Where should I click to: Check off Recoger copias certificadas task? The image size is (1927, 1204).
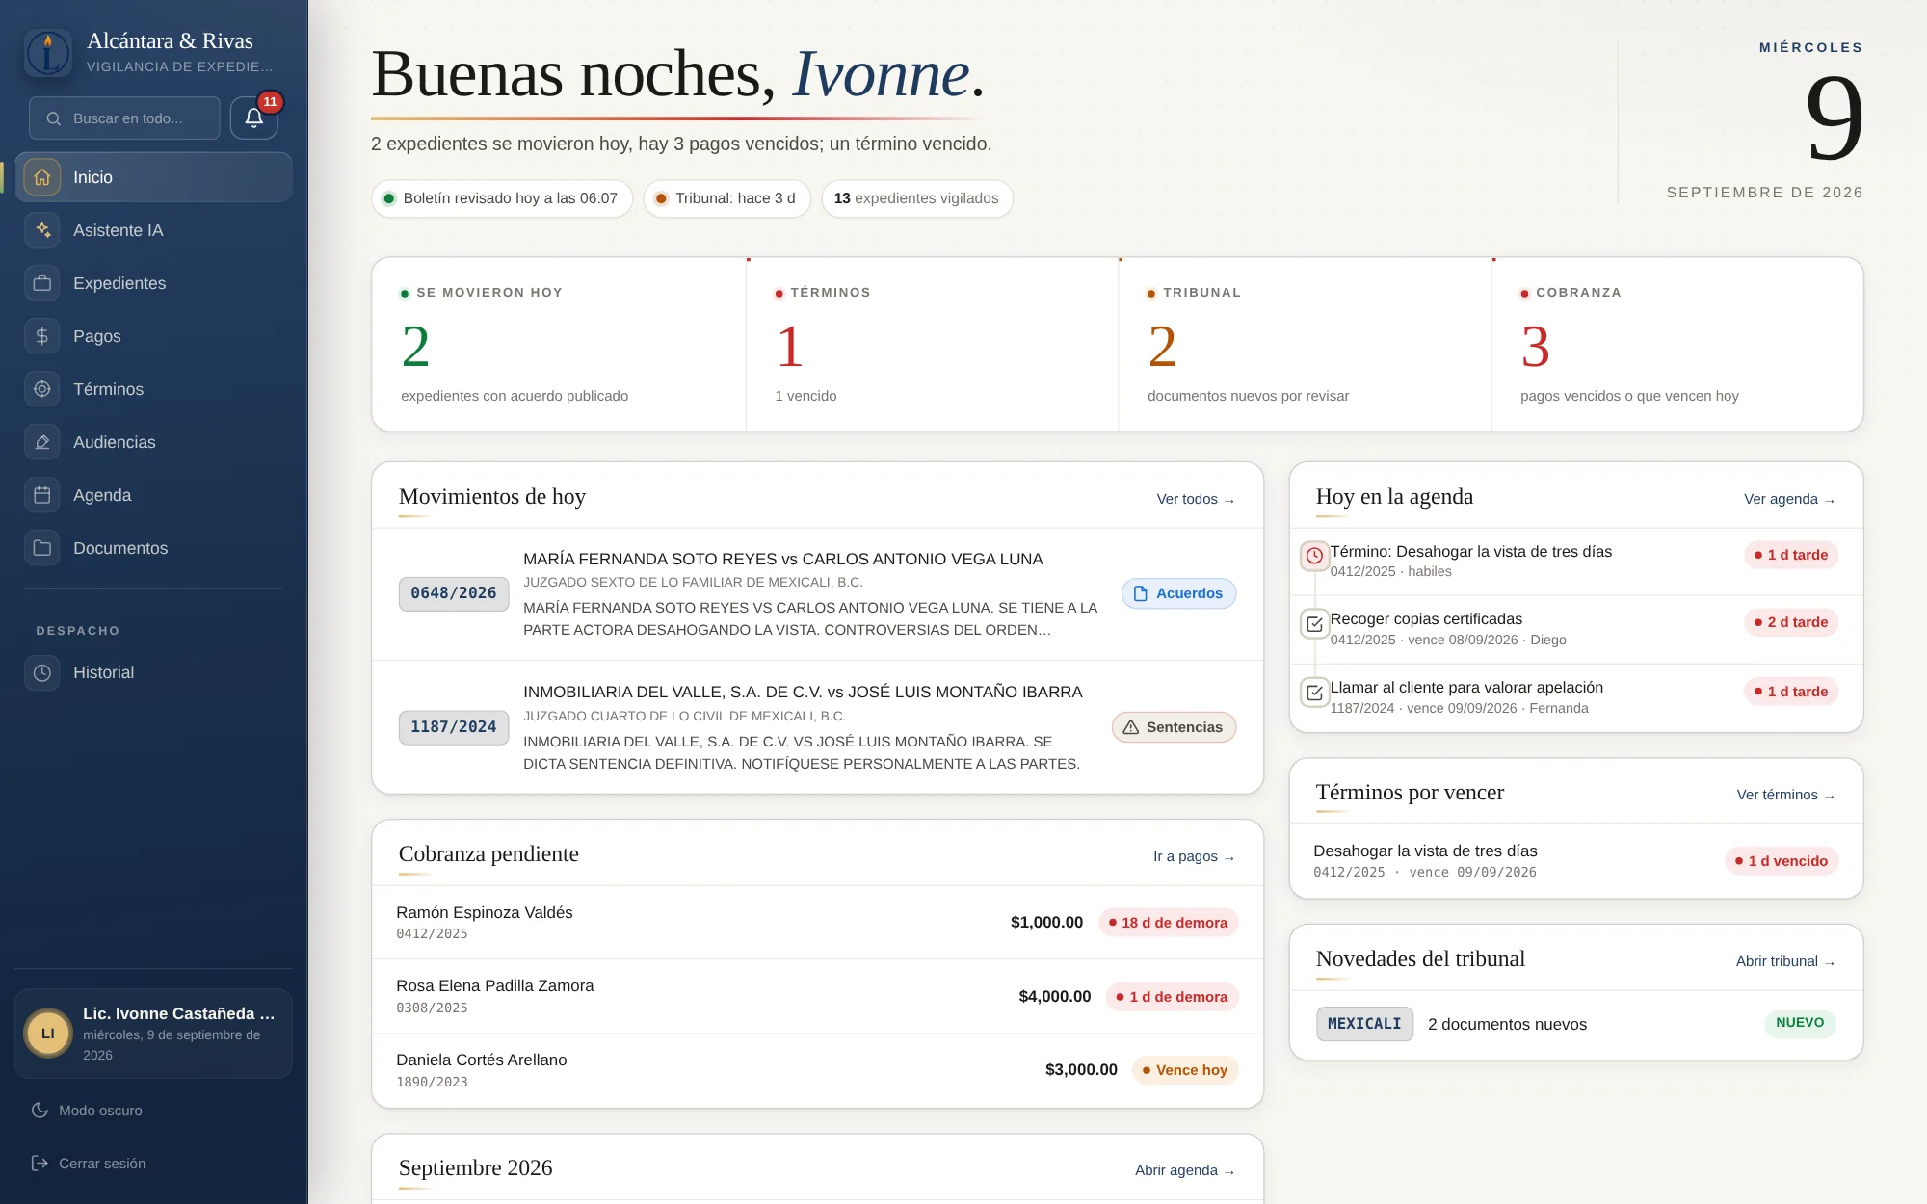[1314, 624]
